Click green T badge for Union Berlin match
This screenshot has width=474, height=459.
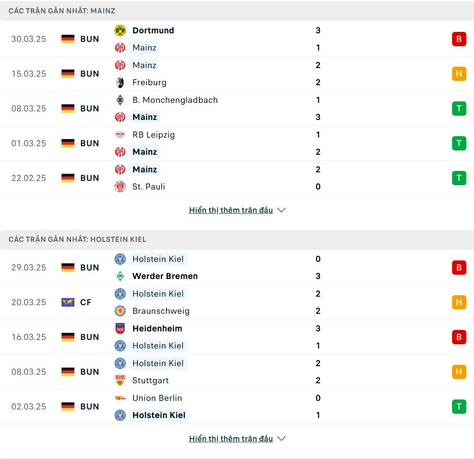click(x=459, y=407)
